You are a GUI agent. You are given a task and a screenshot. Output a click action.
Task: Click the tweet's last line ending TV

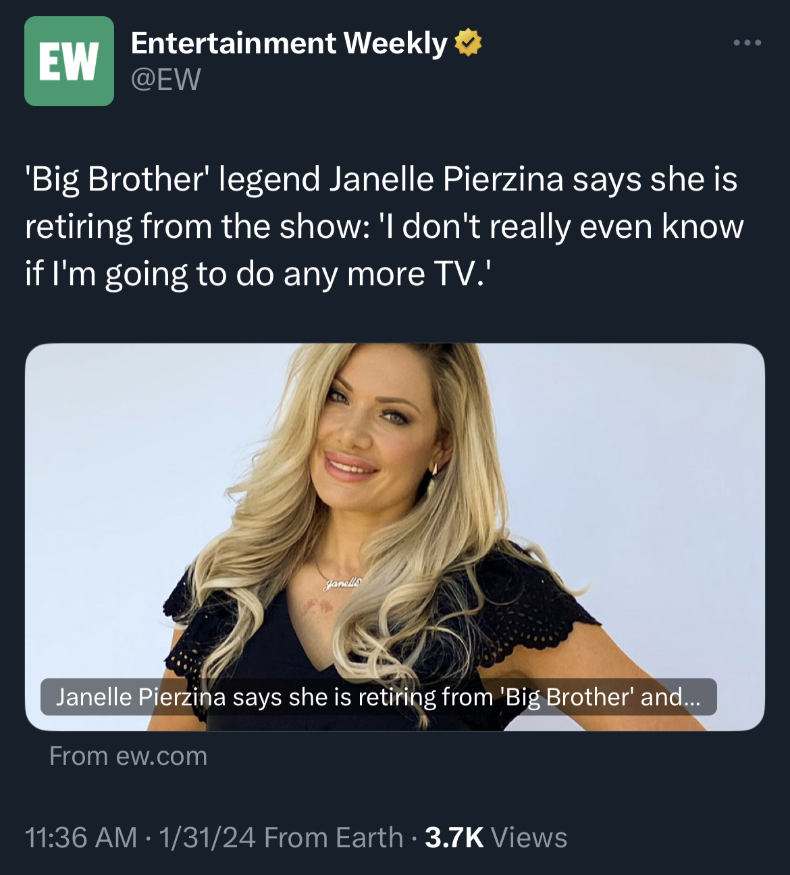pos(258,274)
